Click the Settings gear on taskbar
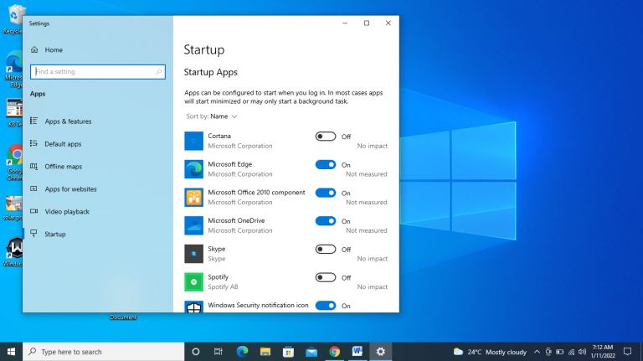This screenshot has width=643, height=361. [x=381, y=352]
